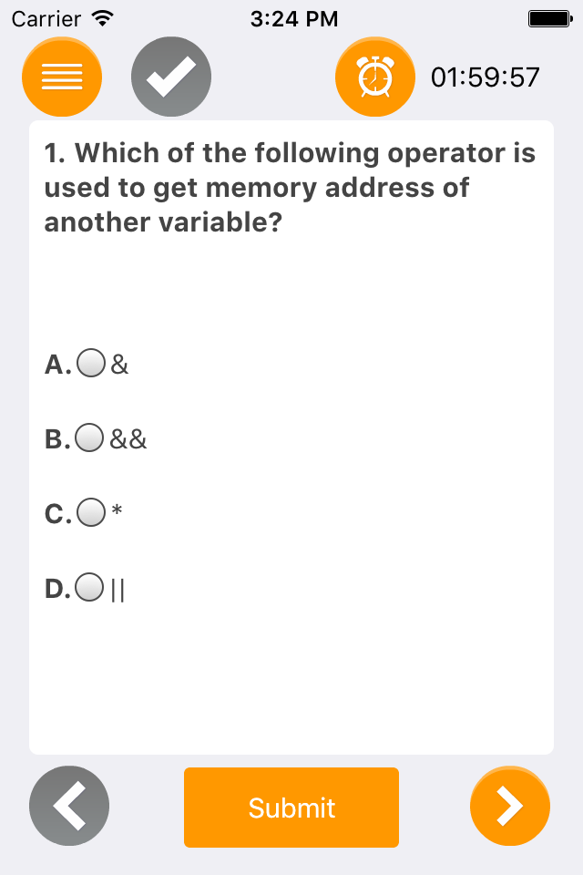Viewport: 583px width, 875px height.
Task: Tap the 01:59:57 timer display
Action: (x=486, y=77)
